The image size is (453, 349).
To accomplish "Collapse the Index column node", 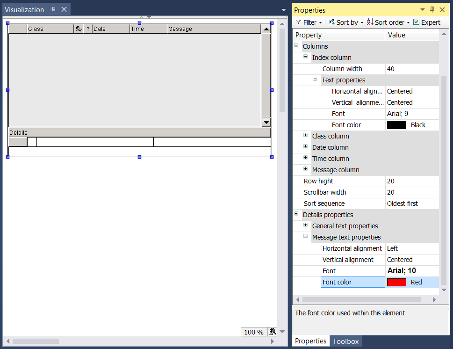I will pyautogui.click(x=305, y=57).
